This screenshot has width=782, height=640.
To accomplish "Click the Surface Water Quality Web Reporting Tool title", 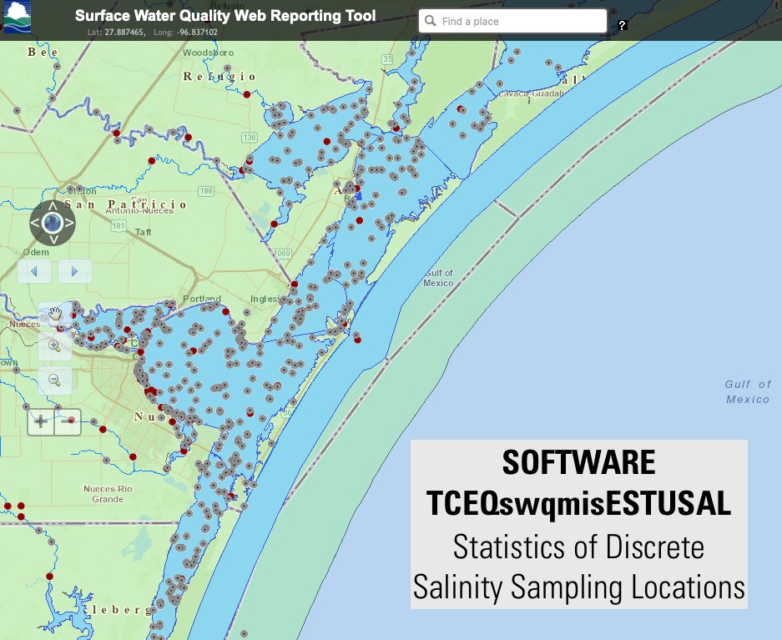I will (x=225, y=16).
